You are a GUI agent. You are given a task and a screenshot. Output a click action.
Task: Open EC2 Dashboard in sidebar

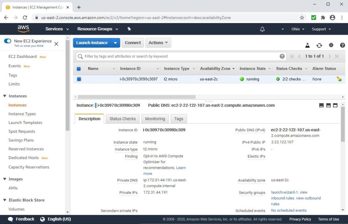pyautogui.click(x=22, y=56)
